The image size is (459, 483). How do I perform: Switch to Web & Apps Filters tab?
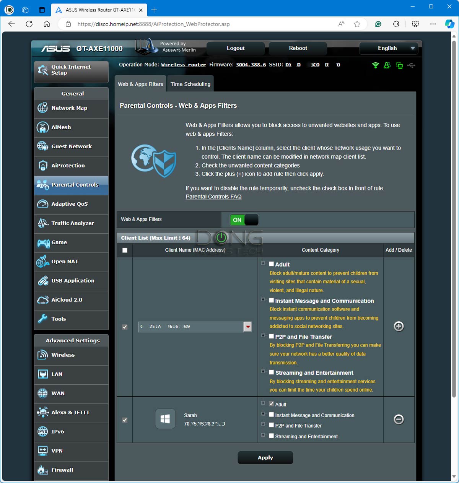(x=140, y=84)
